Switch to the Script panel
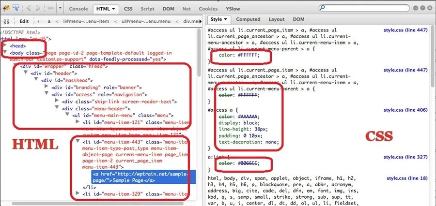The height and width of the screenshot is (206, 436). (147, 9)
